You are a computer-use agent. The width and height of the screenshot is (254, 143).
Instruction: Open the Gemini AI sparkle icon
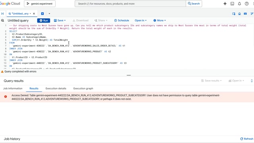pyautogui.click(x=225, y=4)
